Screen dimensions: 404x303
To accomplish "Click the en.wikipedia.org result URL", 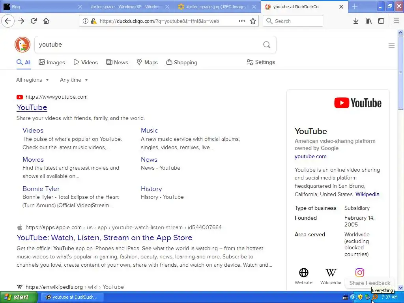I will click(x=75, y=287).
